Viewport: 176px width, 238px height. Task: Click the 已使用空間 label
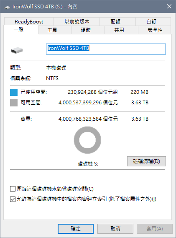(34, 92)
